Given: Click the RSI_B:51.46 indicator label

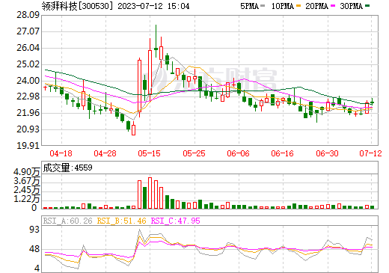Looking at the screenshot, I should pyautogui.click(x=121, y=221).
